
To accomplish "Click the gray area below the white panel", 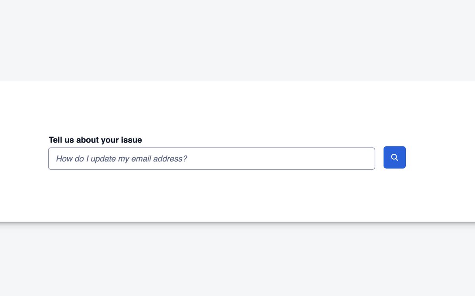I will pyautogui.click(x=237, y=261).
